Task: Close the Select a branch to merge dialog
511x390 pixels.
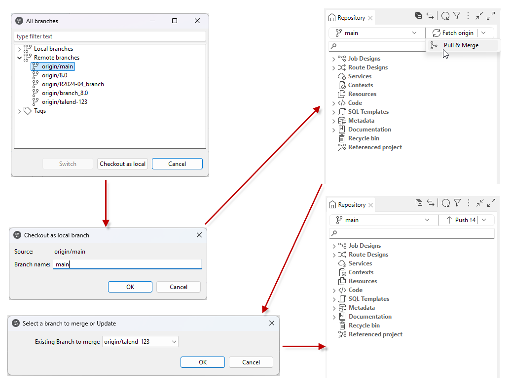Action: [272, 323]
